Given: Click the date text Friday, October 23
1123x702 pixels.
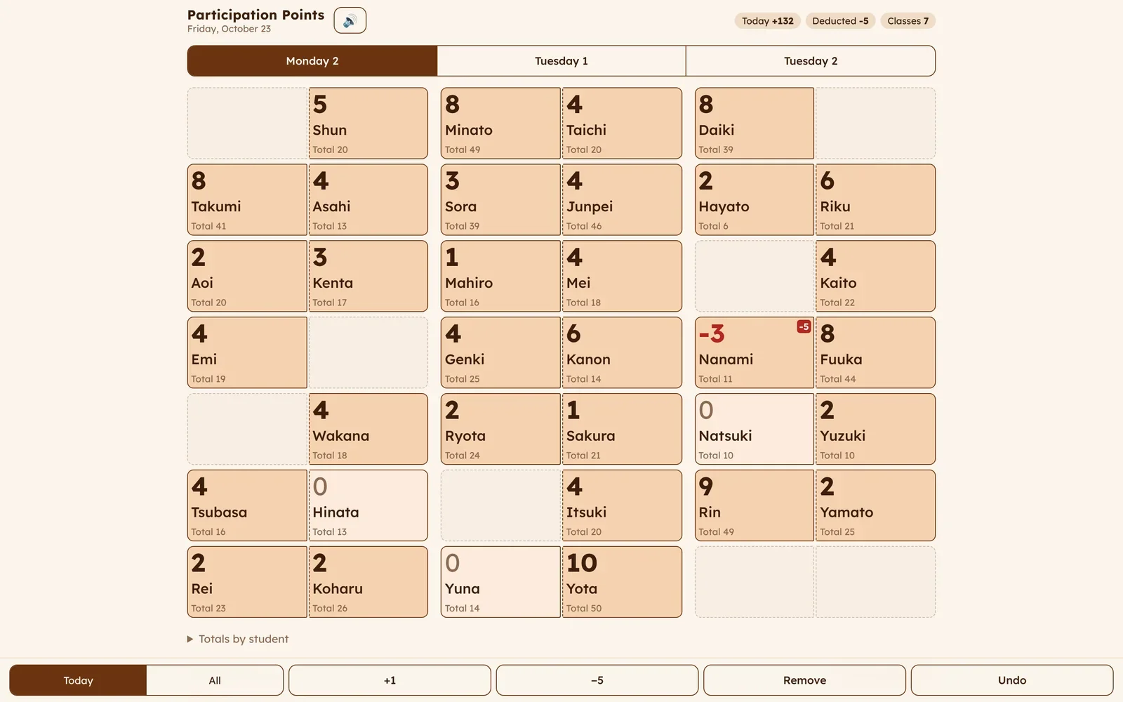Looking at the screenshot, I should click(x=229, y=29).
